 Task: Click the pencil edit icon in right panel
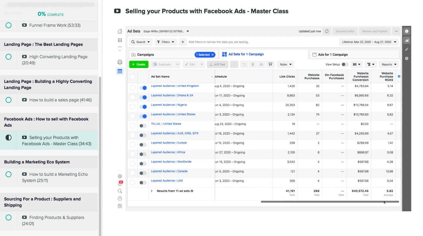(x=407, y=49)
